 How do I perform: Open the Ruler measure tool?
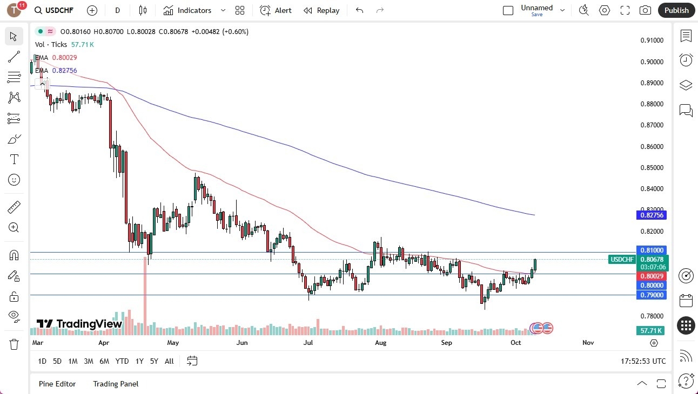(14, 207)
